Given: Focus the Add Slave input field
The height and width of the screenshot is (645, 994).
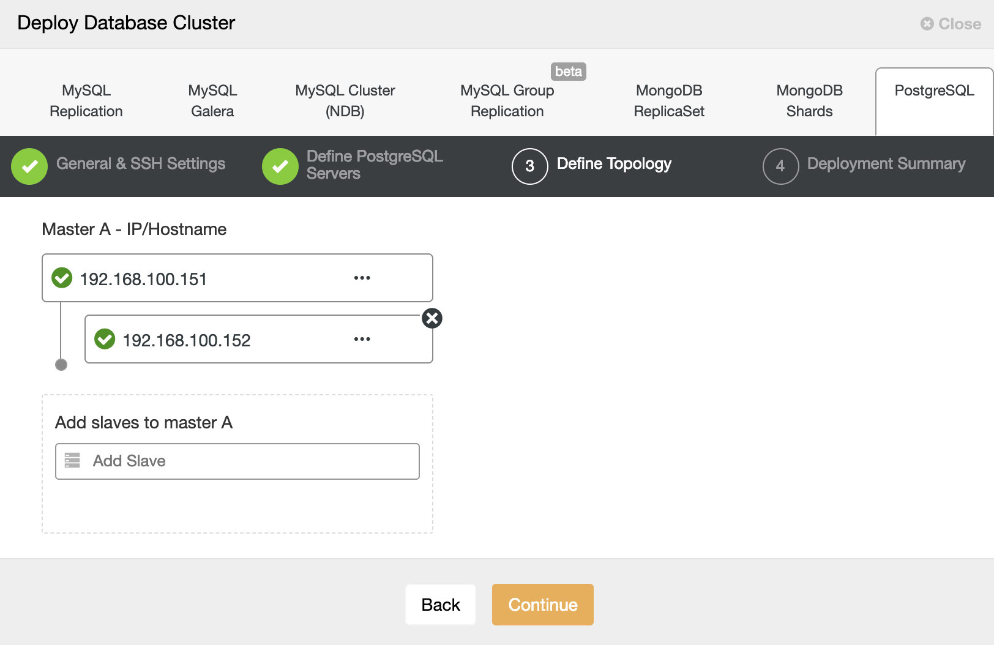Looking at the screenshot, I should point(237,461).
